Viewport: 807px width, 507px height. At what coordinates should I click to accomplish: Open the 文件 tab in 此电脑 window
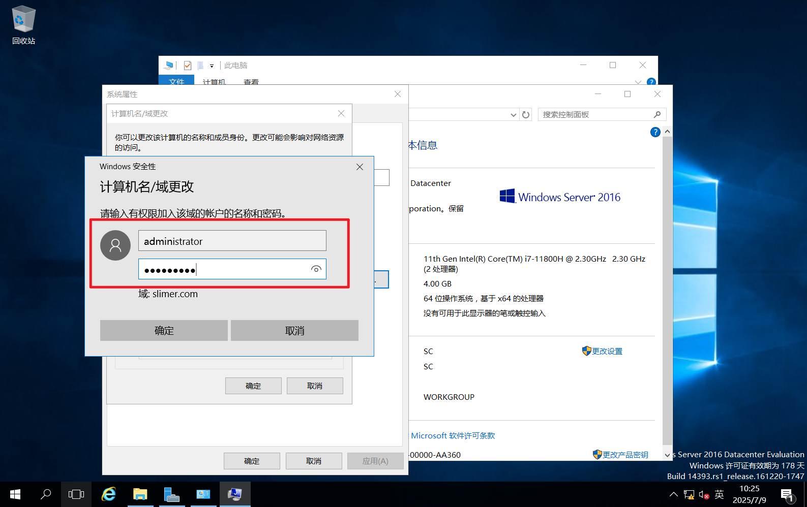(176, 81)
